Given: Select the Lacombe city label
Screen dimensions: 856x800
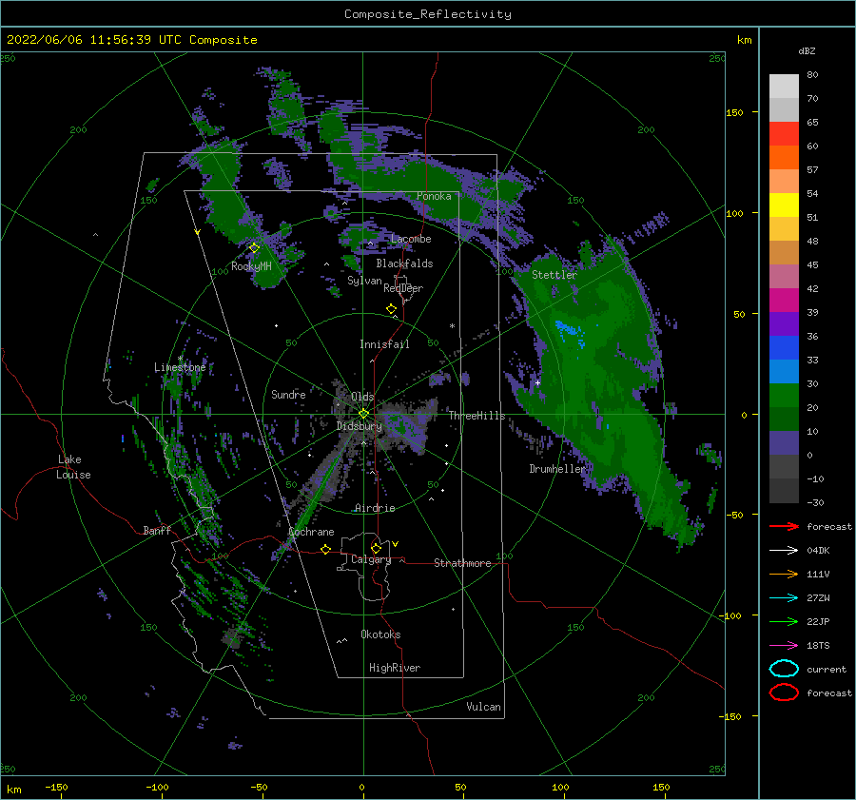Looking at the screenshot, I should coord(411,239).
